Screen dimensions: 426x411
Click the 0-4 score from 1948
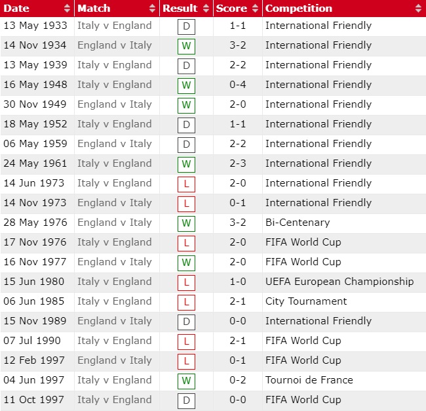[x=237, y=85]
